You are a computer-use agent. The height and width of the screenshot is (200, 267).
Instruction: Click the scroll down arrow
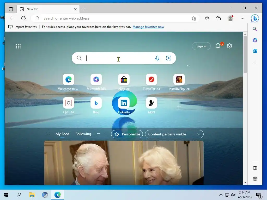click(245, 183)
